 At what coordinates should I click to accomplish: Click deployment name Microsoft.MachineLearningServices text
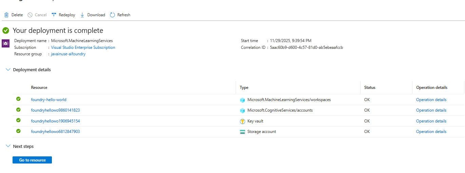82,41
